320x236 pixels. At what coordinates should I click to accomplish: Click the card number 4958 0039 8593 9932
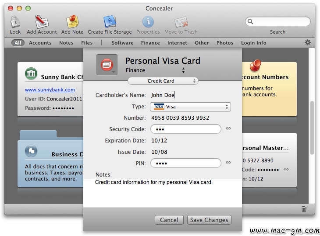click(180, 118)
